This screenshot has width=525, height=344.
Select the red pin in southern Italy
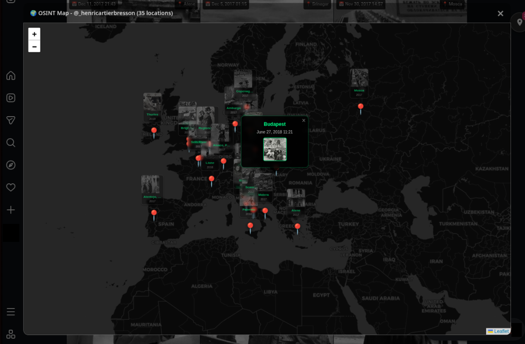tap(265, 213)
